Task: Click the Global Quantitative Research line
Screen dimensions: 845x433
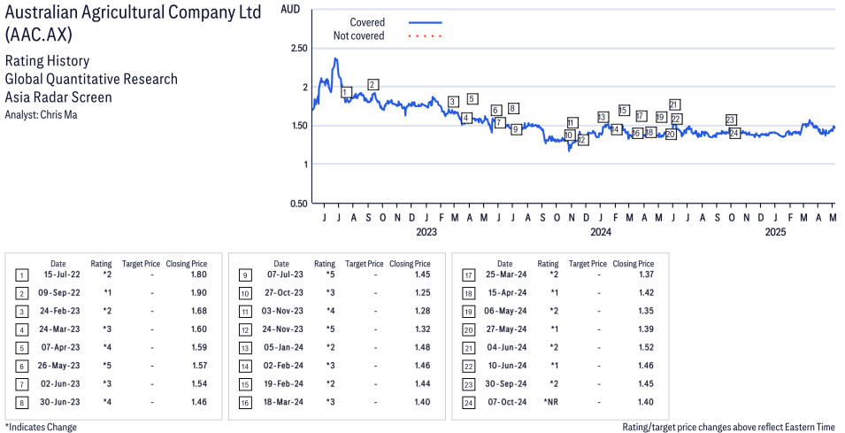Action: (91, 79)
